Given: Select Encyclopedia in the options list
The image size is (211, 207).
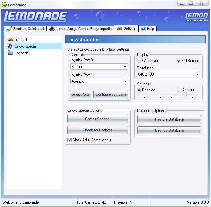Looking at the screenshot, I should click(34, 46).
